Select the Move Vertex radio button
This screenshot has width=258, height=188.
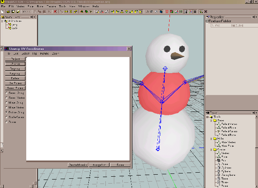pyautogui.click(x=7, y=107)
